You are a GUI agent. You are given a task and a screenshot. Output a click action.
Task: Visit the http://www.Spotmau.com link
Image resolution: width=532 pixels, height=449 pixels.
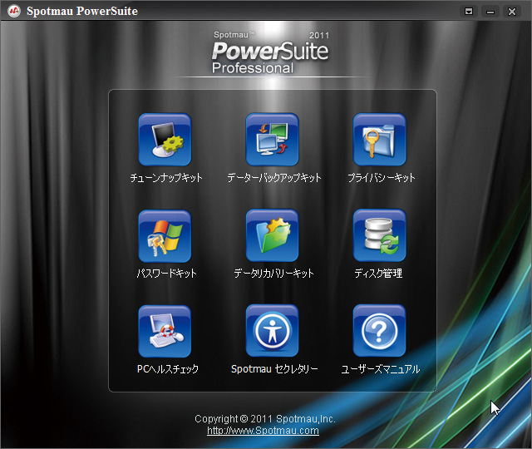pos(263,431)
